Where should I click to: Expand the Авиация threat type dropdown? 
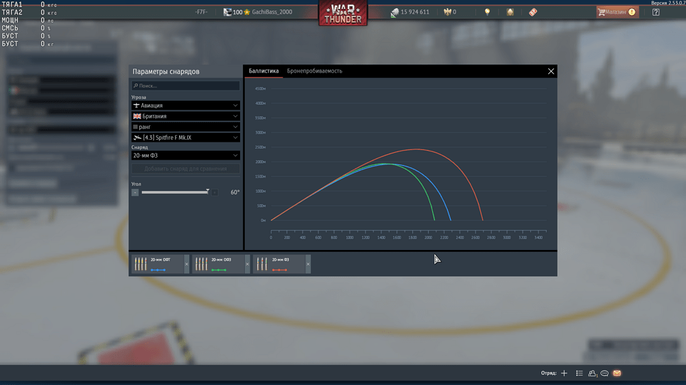(x=185, y=105)
